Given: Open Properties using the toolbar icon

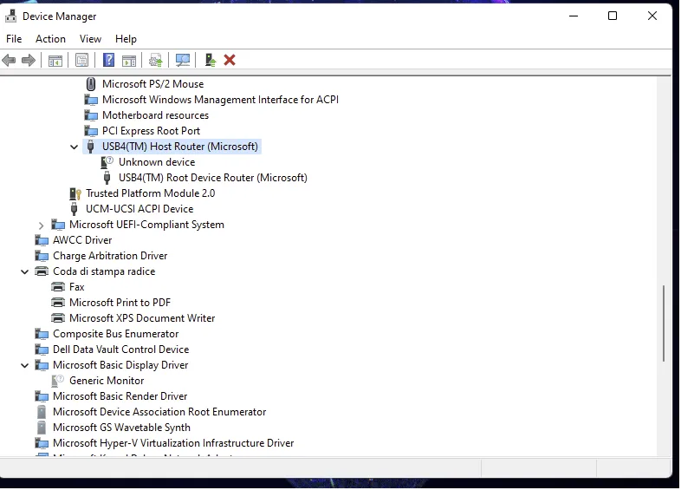Looking at the screenshot, I should coord(81,60).
